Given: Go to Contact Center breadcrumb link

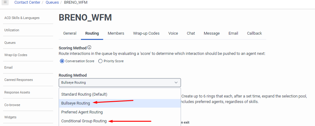Looking at the screenshot, I should click(27, 2).
